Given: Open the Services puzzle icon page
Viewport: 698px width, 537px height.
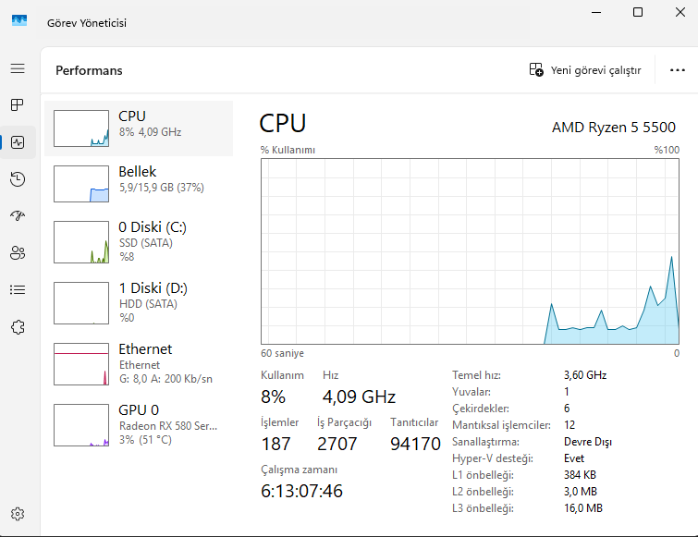Looking at the screenshot, I should [18, 327].
